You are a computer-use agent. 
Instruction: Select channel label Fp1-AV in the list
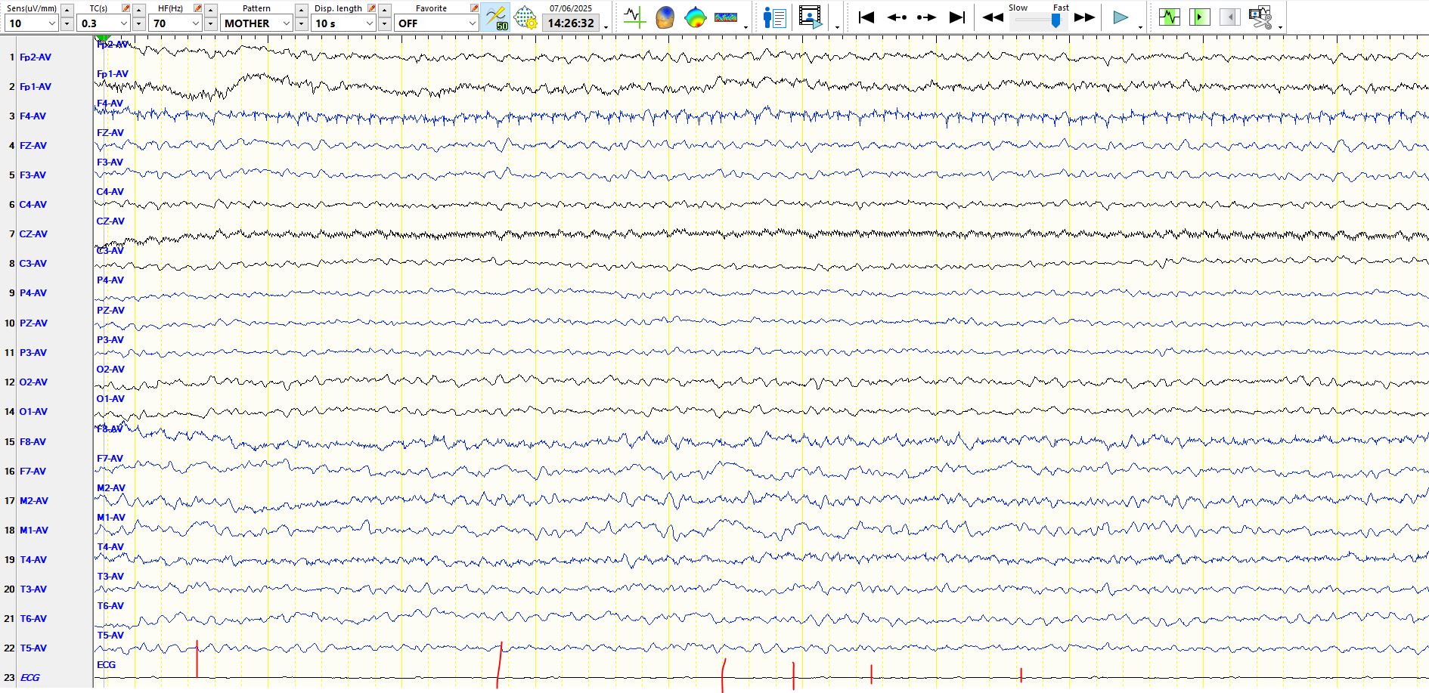tap(36, 87)
